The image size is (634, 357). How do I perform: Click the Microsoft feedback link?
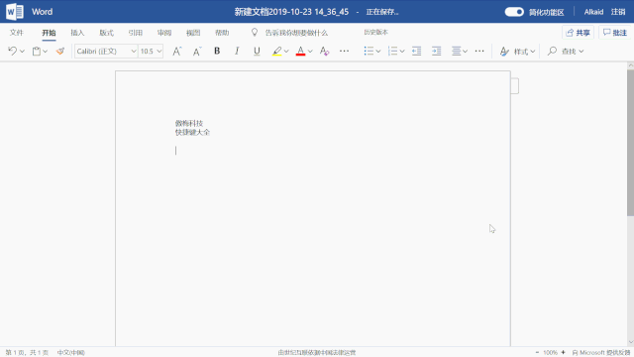[601, 353]
